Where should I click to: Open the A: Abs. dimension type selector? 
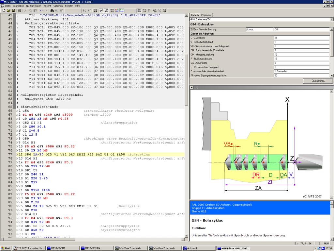[x=260, y=29]
